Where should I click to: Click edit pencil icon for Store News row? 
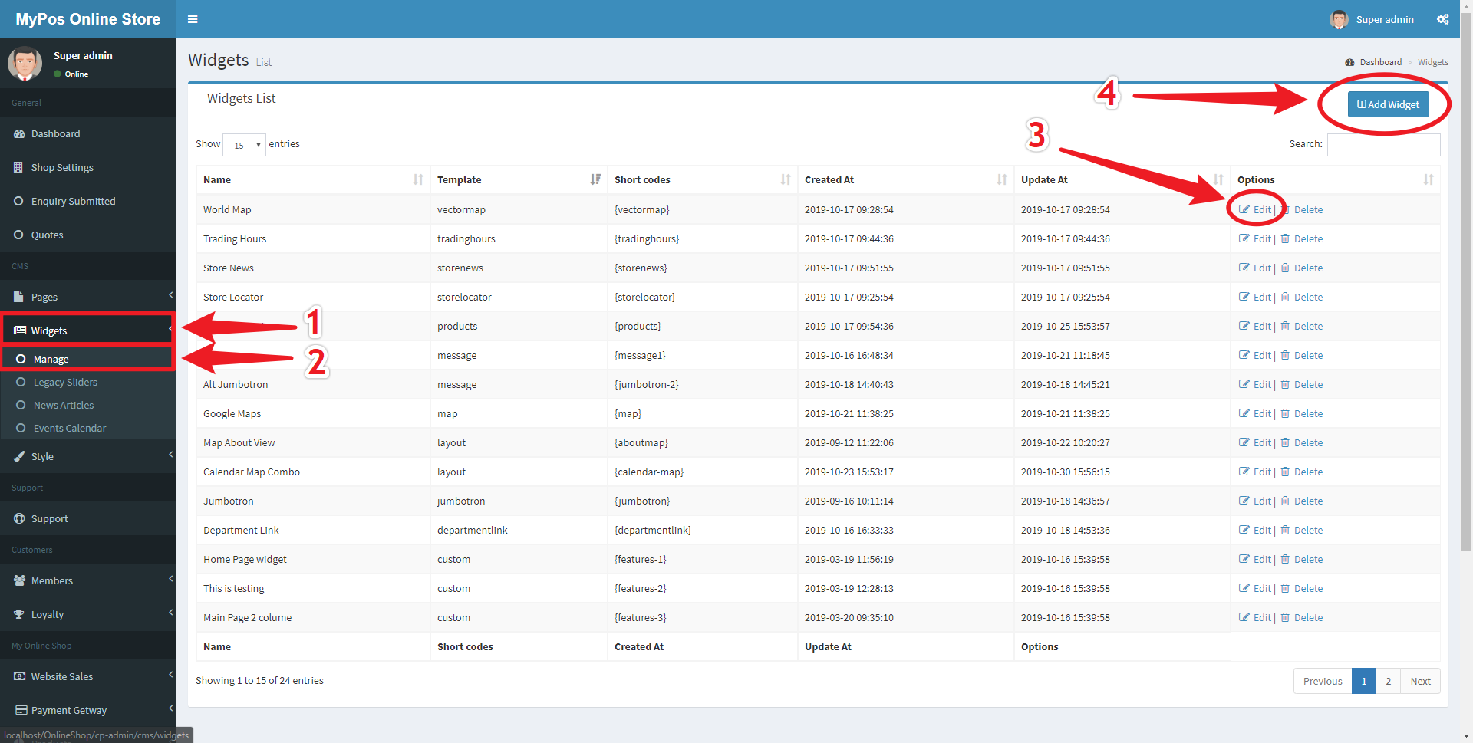tap(1244, 268)
